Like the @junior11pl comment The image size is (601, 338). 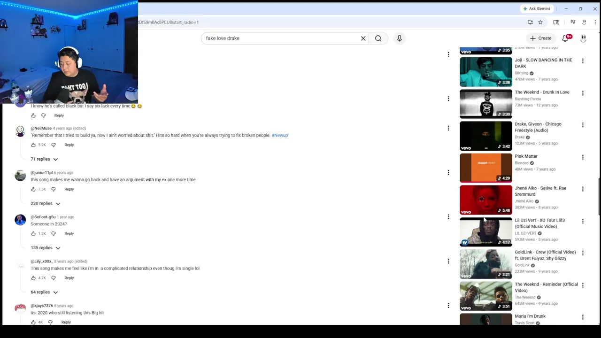pyautogui.click(x=33, y=189)
